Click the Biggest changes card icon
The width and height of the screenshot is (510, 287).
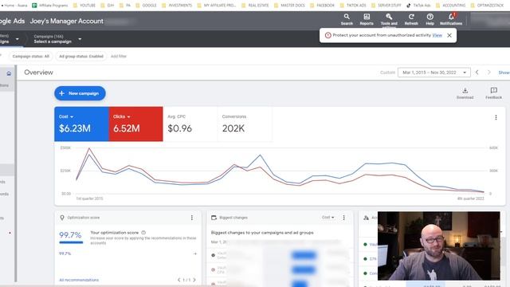(214, 218)
